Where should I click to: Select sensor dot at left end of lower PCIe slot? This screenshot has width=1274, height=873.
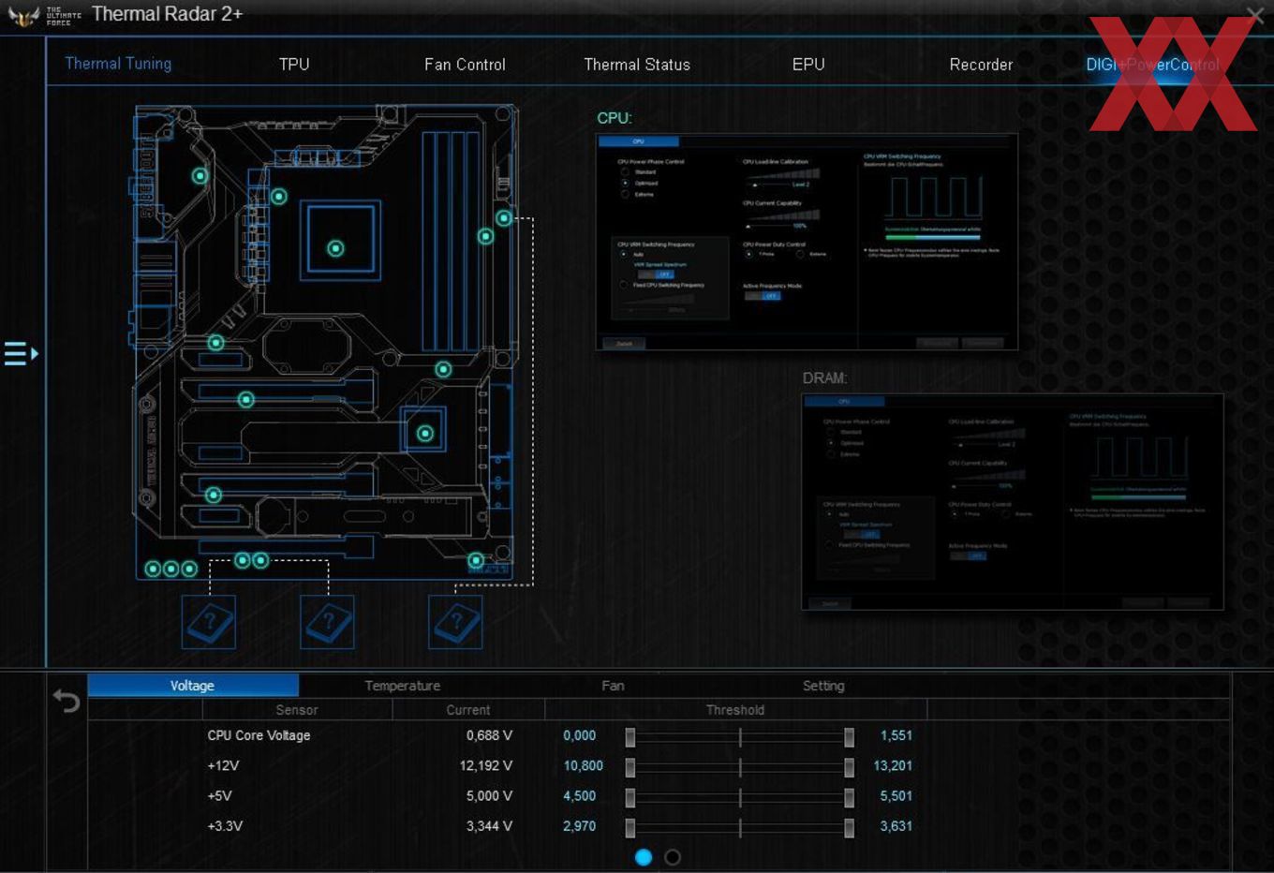click(214, 495)
